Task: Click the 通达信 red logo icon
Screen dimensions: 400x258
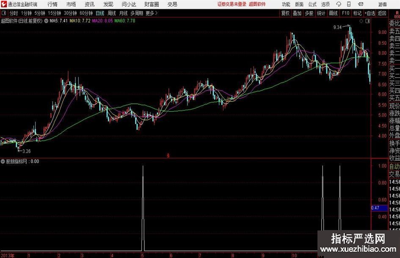Action: [x=4, y=4]
